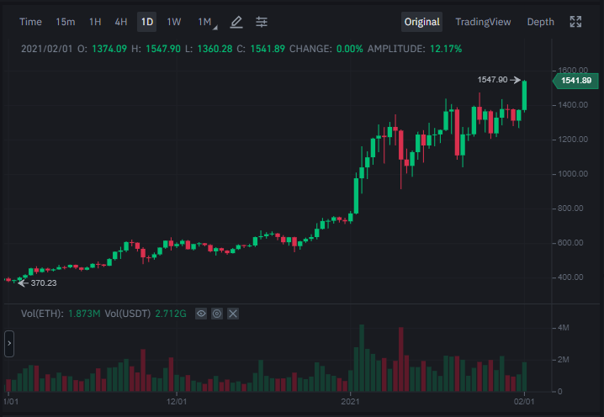Expand the left side panel arrow
Image resolution: width=604 pixels, height=417 pixels.
(x=9, y=344)
